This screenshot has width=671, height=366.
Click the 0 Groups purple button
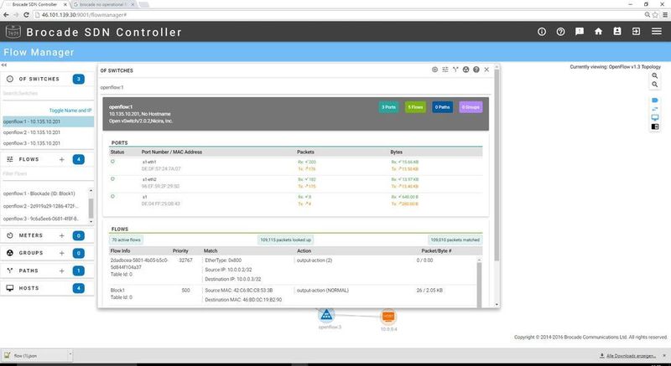click(x=471, y=107)
